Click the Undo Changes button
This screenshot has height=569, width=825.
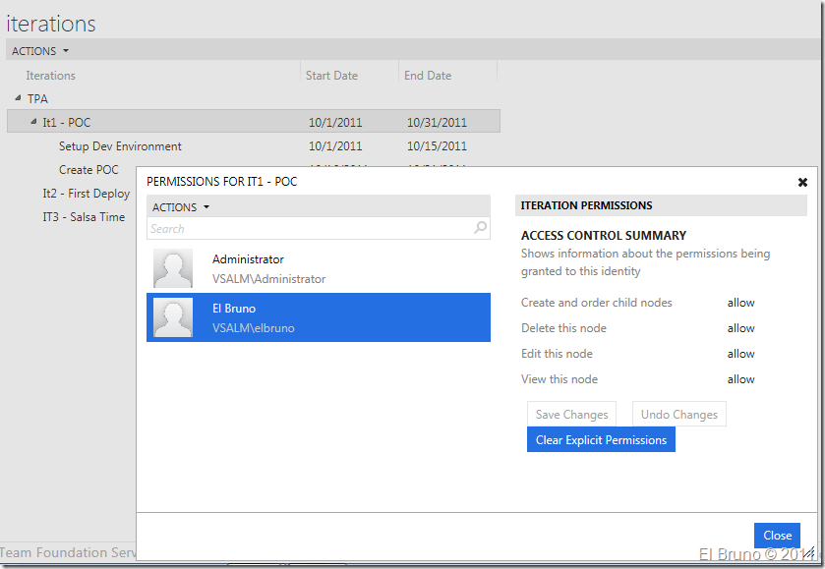678,415
